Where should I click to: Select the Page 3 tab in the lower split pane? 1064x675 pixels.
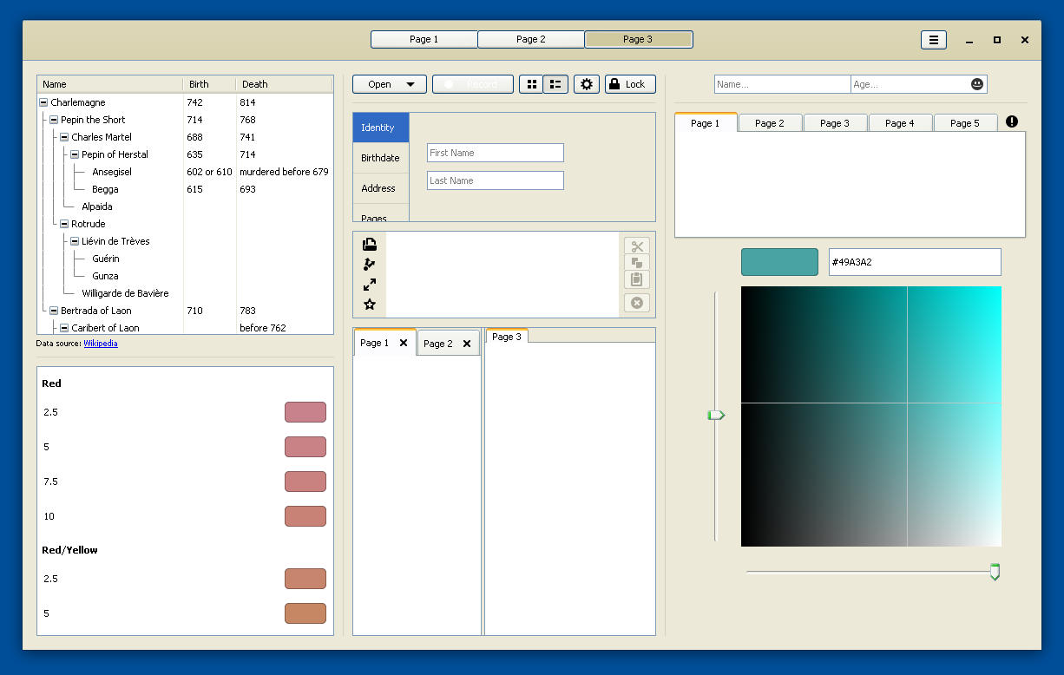507,337
